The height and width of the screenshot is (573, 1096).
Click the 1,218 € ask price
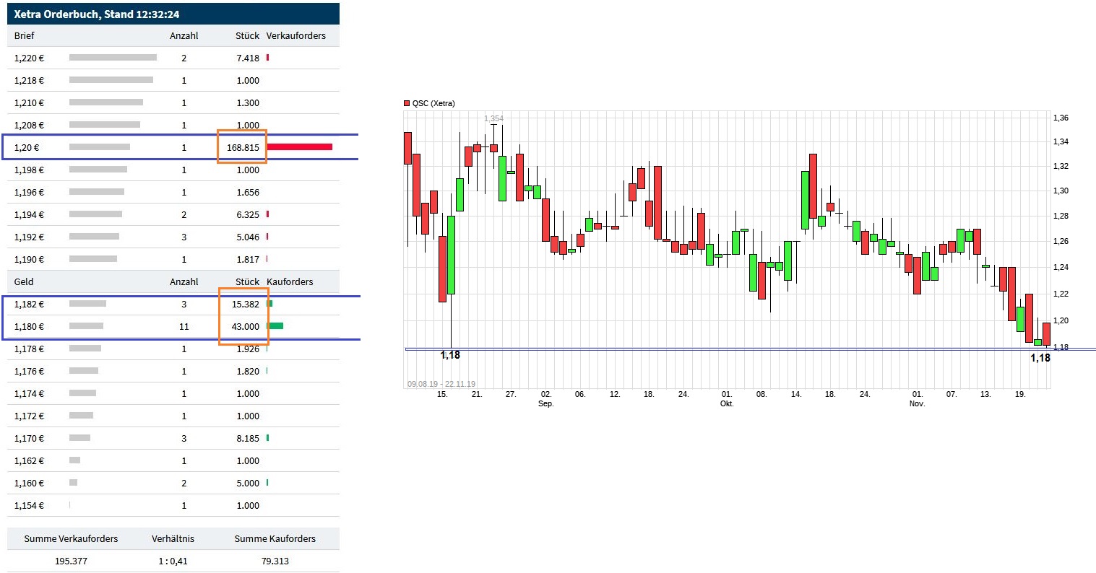29,80
